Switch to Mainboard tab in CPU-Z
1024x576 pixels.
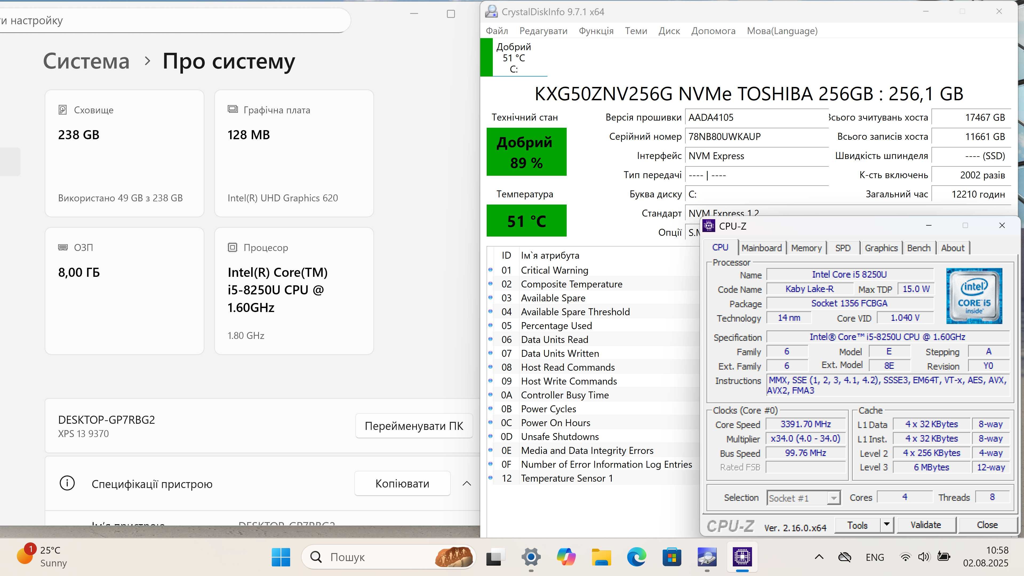coord(761,248)
